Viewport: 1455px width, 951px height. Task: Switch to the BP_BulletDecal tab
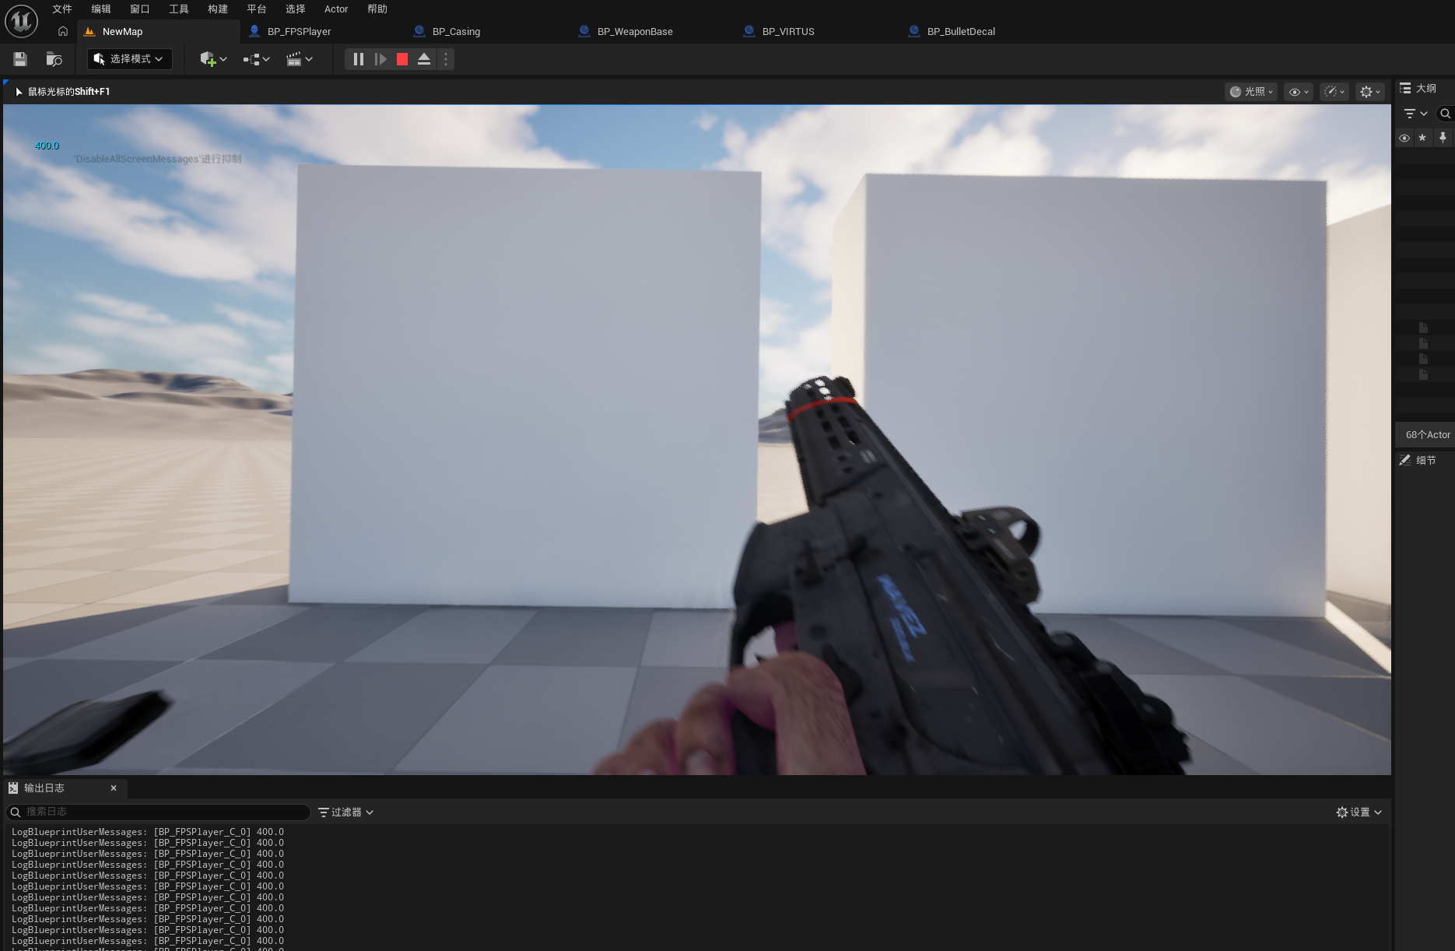point(961,32)
